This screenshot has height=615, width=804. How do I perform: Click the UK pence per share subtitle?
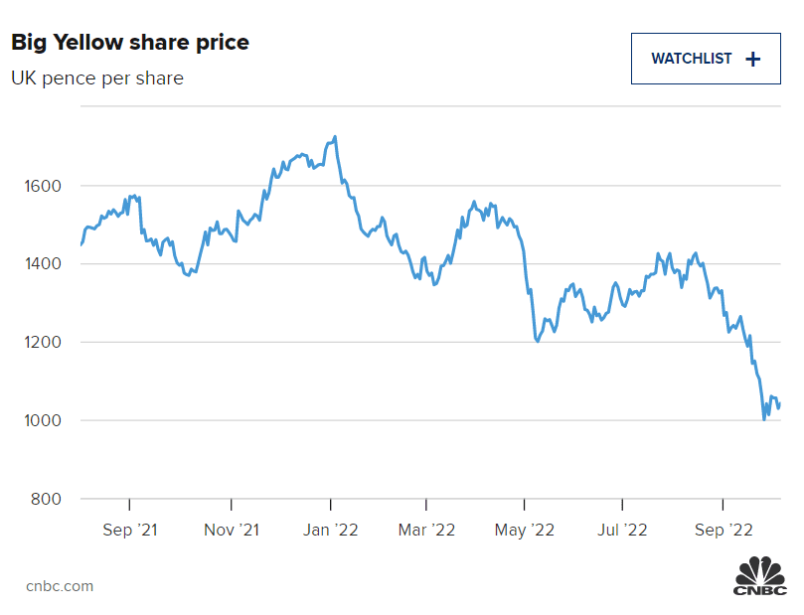point(97,77)
